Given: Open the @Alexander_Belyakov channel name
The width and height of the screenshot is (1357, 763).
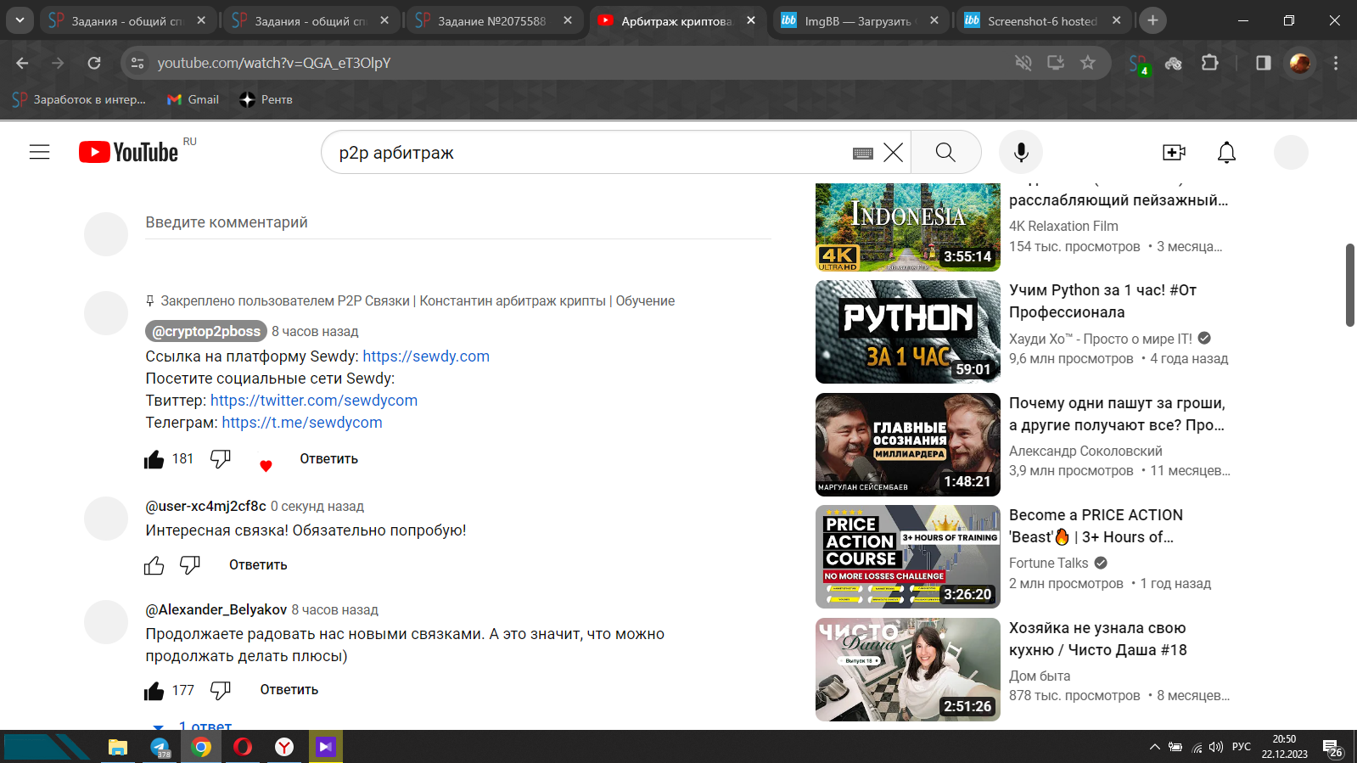Looking at the screenshot, I should (216, 609).
